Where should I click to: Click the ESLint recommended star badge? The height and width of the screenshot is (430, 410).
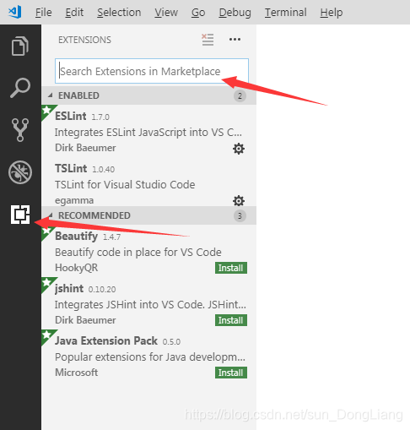(x=47, y=111)
